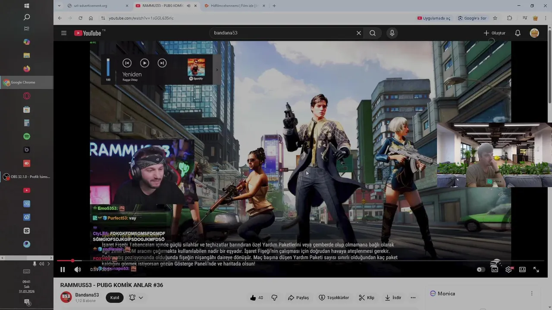Open account avatar menu on YouTube
This screenshot has width=552, height=310.
pyautogui.click(x=534, y=33)
